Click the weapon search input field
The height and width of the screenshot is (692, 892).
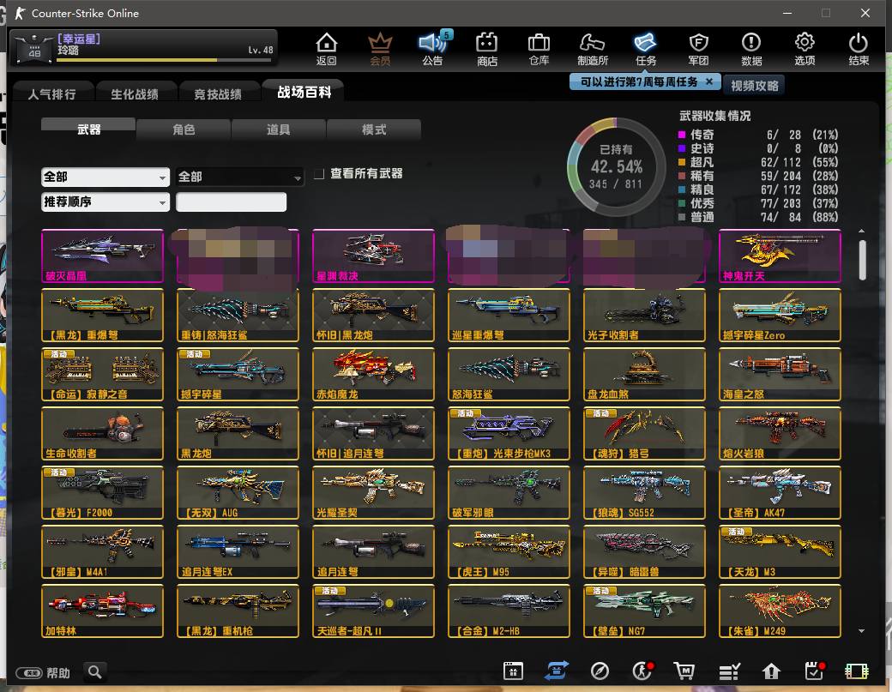click(x=231, y=202)
